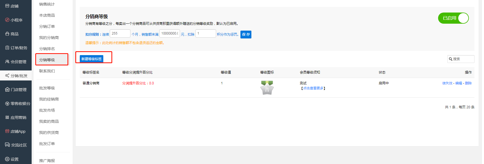Click 等级标签名 column header
Image resolution: width=484 pixels, height=164 pixels.
point(91,72)
